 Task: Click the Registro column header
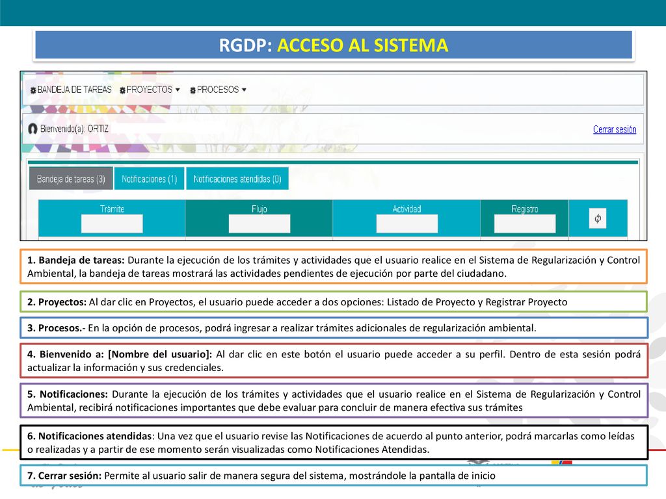525,209
